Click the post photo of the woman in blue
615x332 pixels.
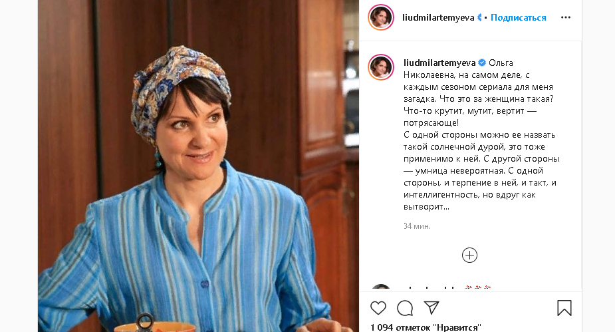(x=198, y=166)
